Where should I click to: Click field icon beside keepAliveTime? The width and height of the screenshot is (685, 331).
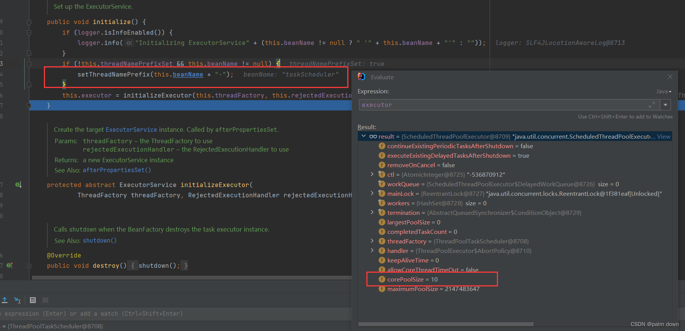382,260
